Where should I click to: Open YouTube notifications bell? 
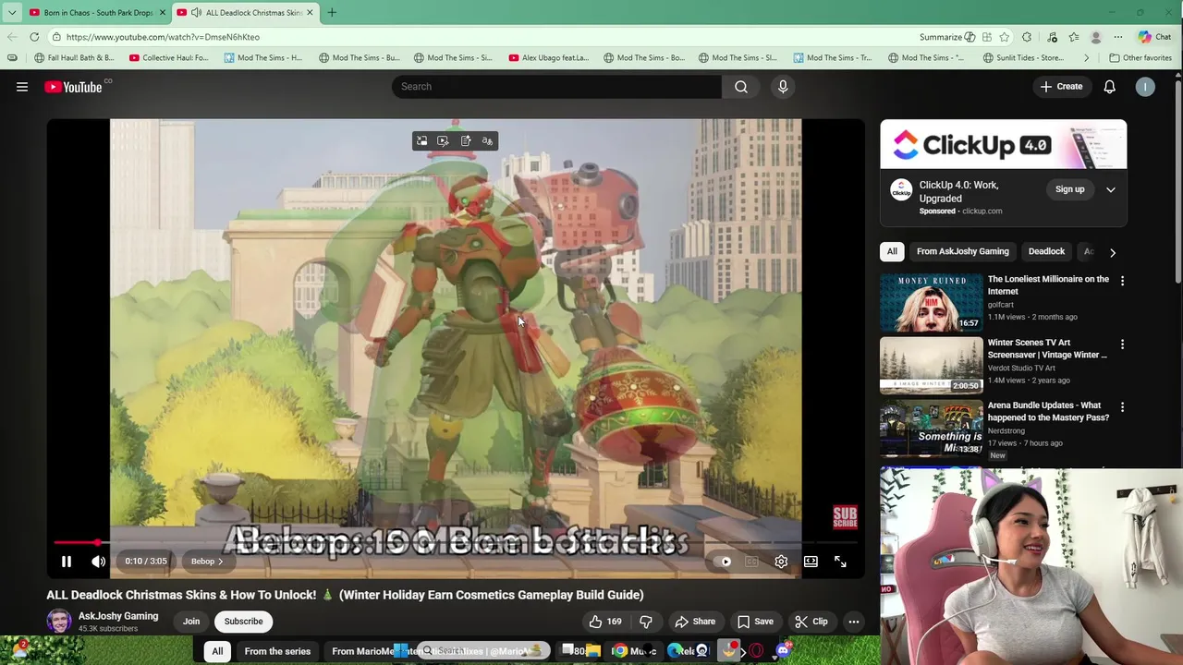1109,87
